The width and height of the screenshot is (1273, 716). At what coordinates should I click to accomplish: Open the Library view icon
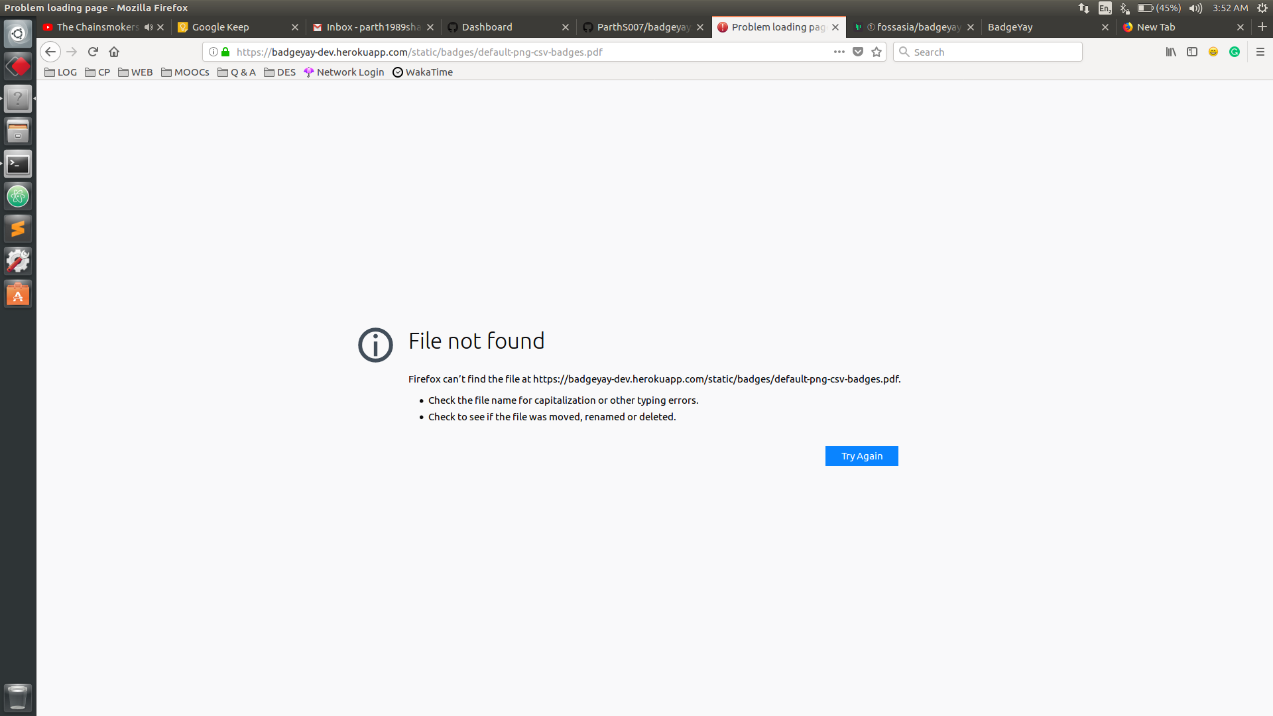coord(1171,52)
